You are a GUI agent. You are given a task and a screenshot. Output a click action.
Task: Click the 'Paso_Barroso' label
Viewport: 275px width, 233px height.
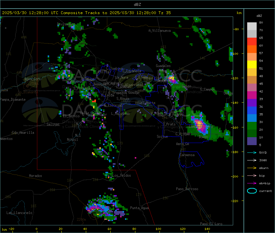[x=187, y=189]
